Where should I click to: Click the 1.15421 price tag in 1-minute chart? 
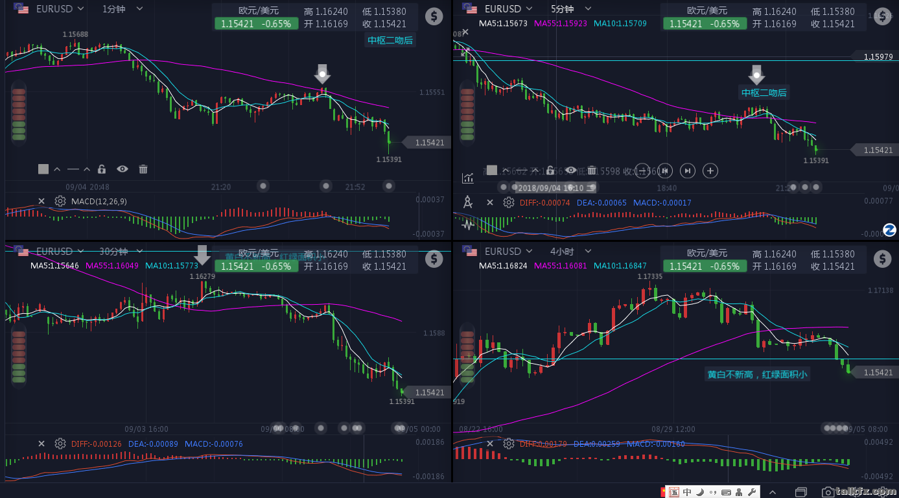coord(426,143)
